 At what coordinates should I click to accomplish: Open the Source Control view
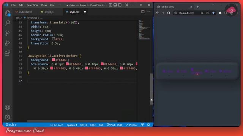coord(8,33)
